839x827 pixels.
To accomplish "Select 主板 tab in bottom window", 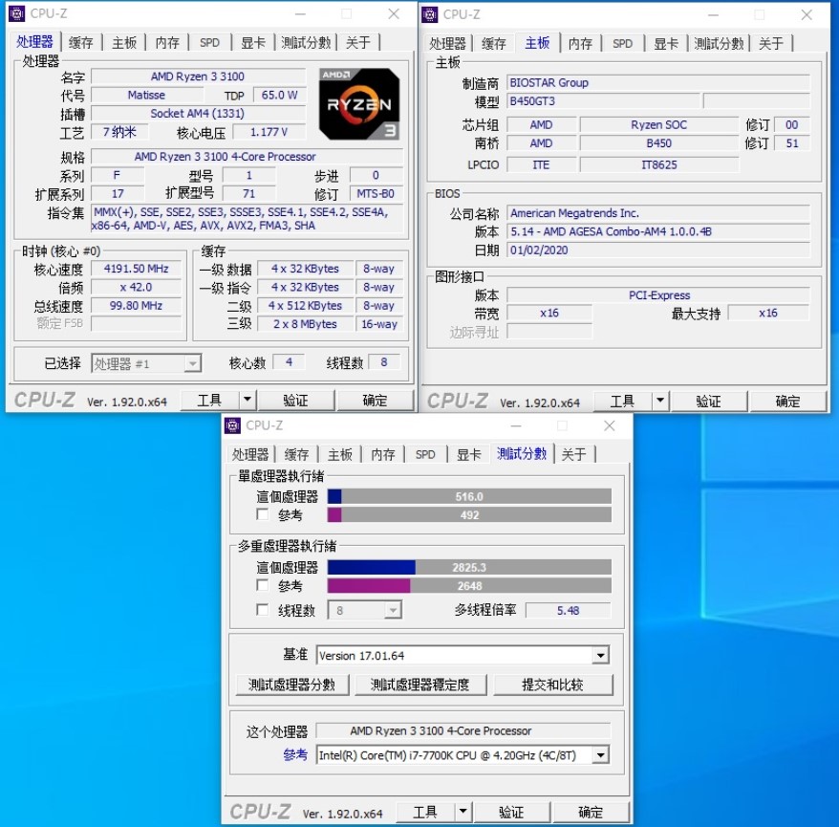I will [340, 454].
